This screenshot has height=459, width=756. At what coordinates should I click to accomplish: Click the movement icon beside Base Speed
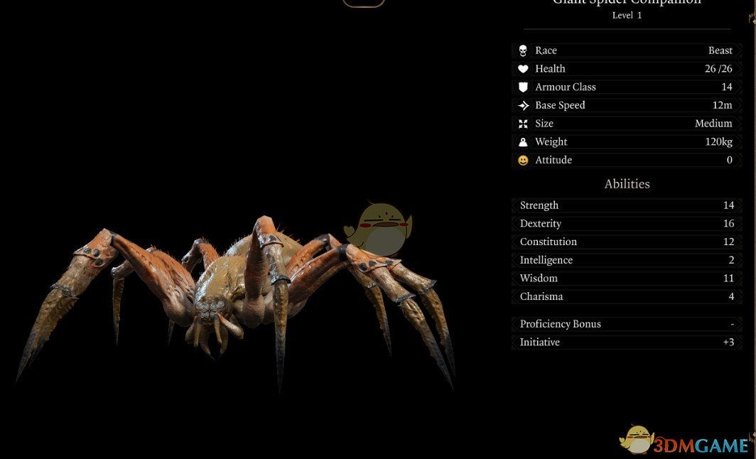tap(523, 106)
